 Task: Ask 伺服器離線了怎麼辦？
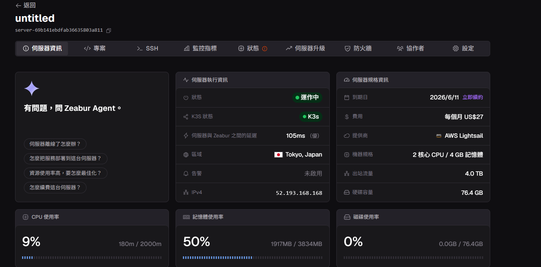click(55, 144)
